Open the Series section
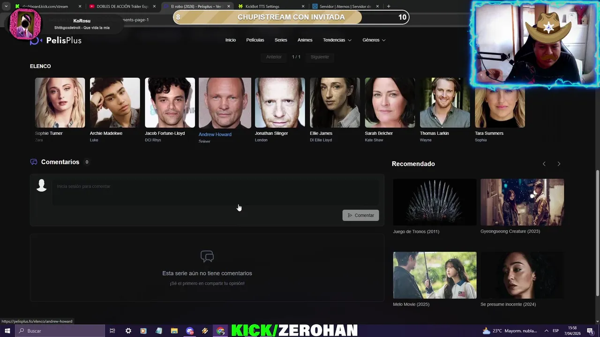Screen dimensions: 600x337 [281, 40]
